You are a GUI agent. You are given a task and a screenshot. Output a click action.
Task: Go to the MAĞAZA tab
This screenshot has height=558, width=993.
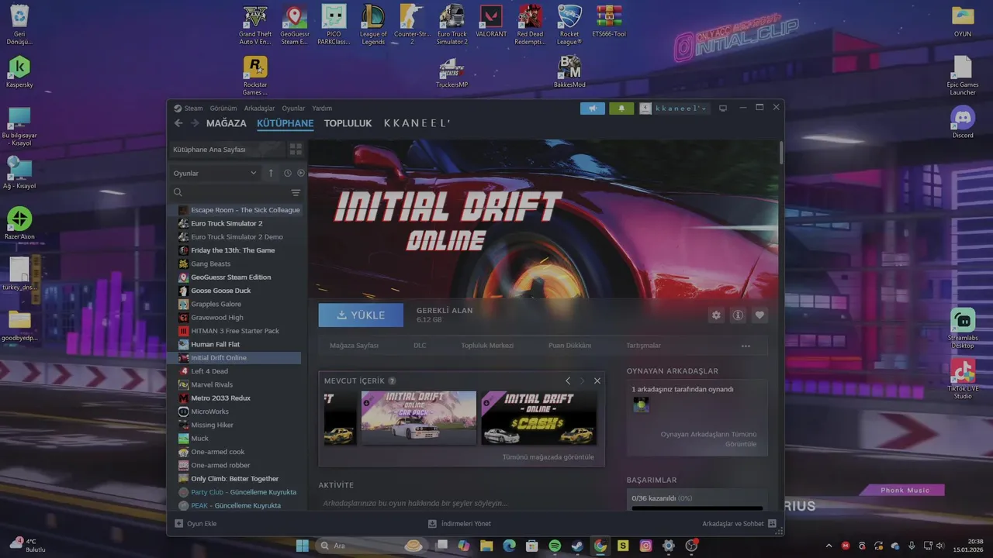227,123
